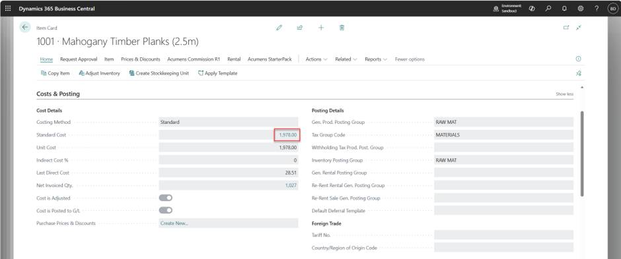Click the help question mark

tap(597, 9)
